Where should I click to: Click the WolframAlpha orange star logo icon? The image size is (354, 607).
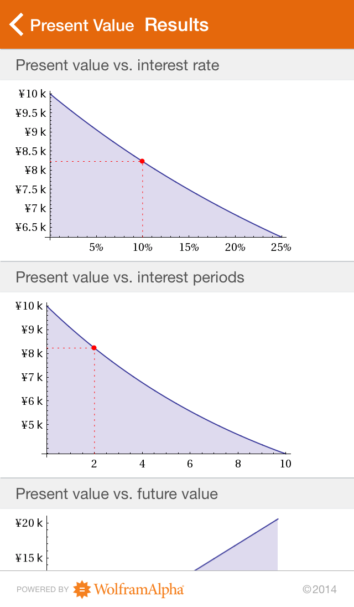click(x=82, y=589)
